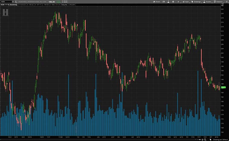Viewport: 229px width, 141px height.
Task: Open chart settings gear icon
Action: click(x=173, y=2)
